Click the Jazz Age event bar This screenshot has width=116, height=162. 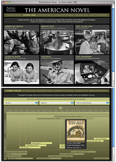(x=21, y=158)
